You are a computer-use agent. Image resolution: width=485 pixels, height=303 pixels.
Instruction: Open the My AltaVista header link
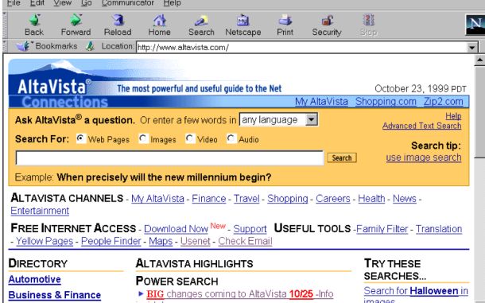[321, 102]
